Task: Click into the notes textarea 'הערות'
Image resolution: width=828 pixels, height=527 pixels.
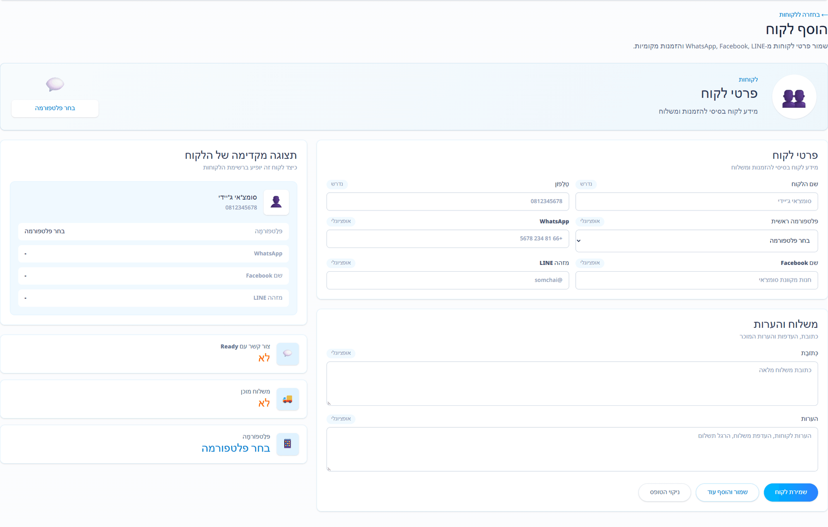Action: pyautogui.click(x=572, y=449)
